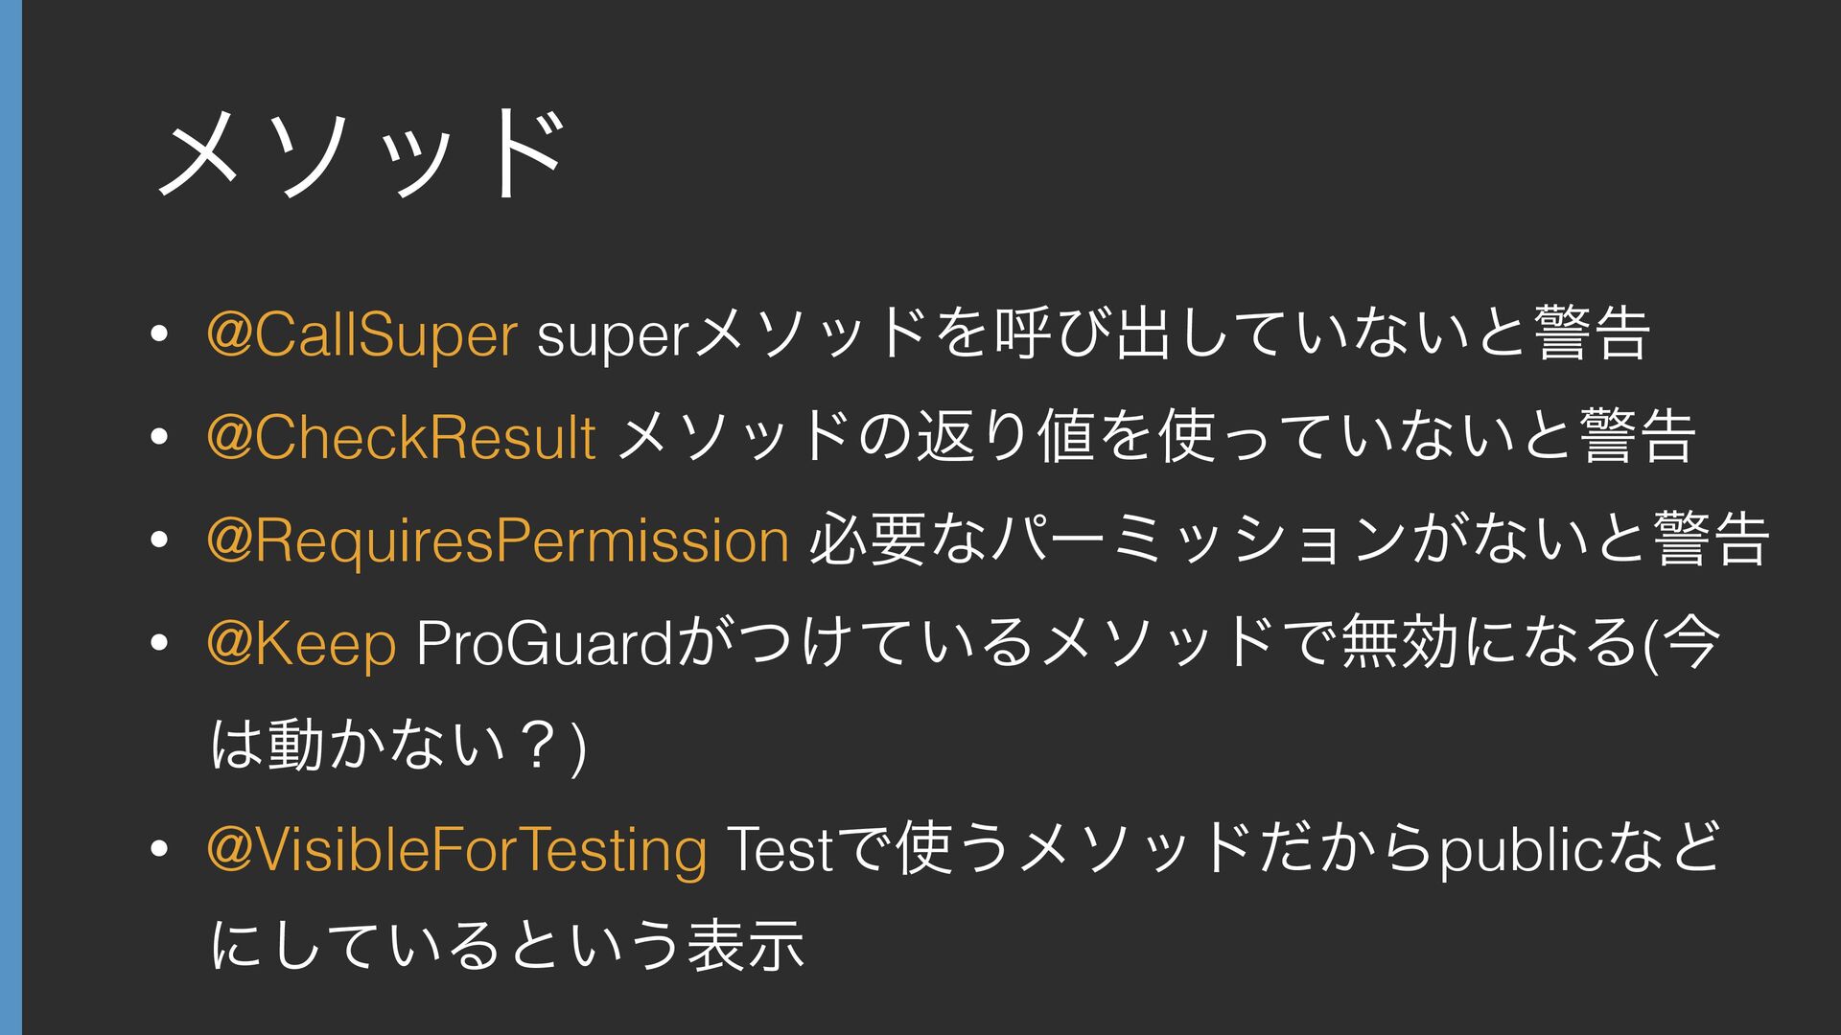Click the @RequiresPermission annotation text
Image resolution: width=1841 pixels, height=1035 pixels.
click(498, 541)
